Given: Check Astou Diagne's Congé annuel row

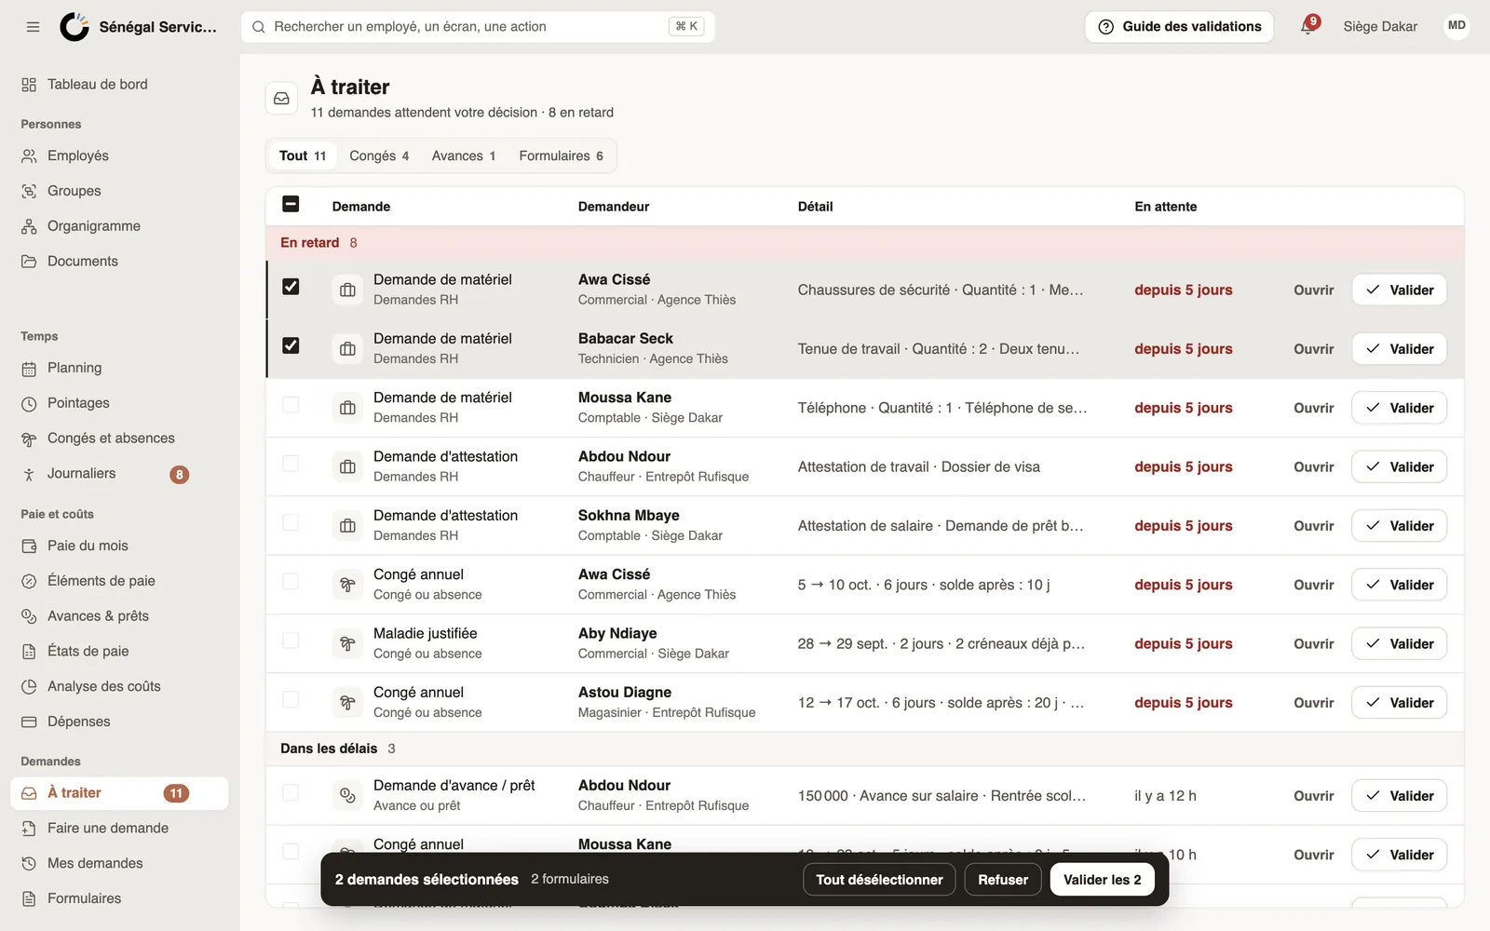Looking at the screenshot, I should pyautogui.click(x=291, y=699).
